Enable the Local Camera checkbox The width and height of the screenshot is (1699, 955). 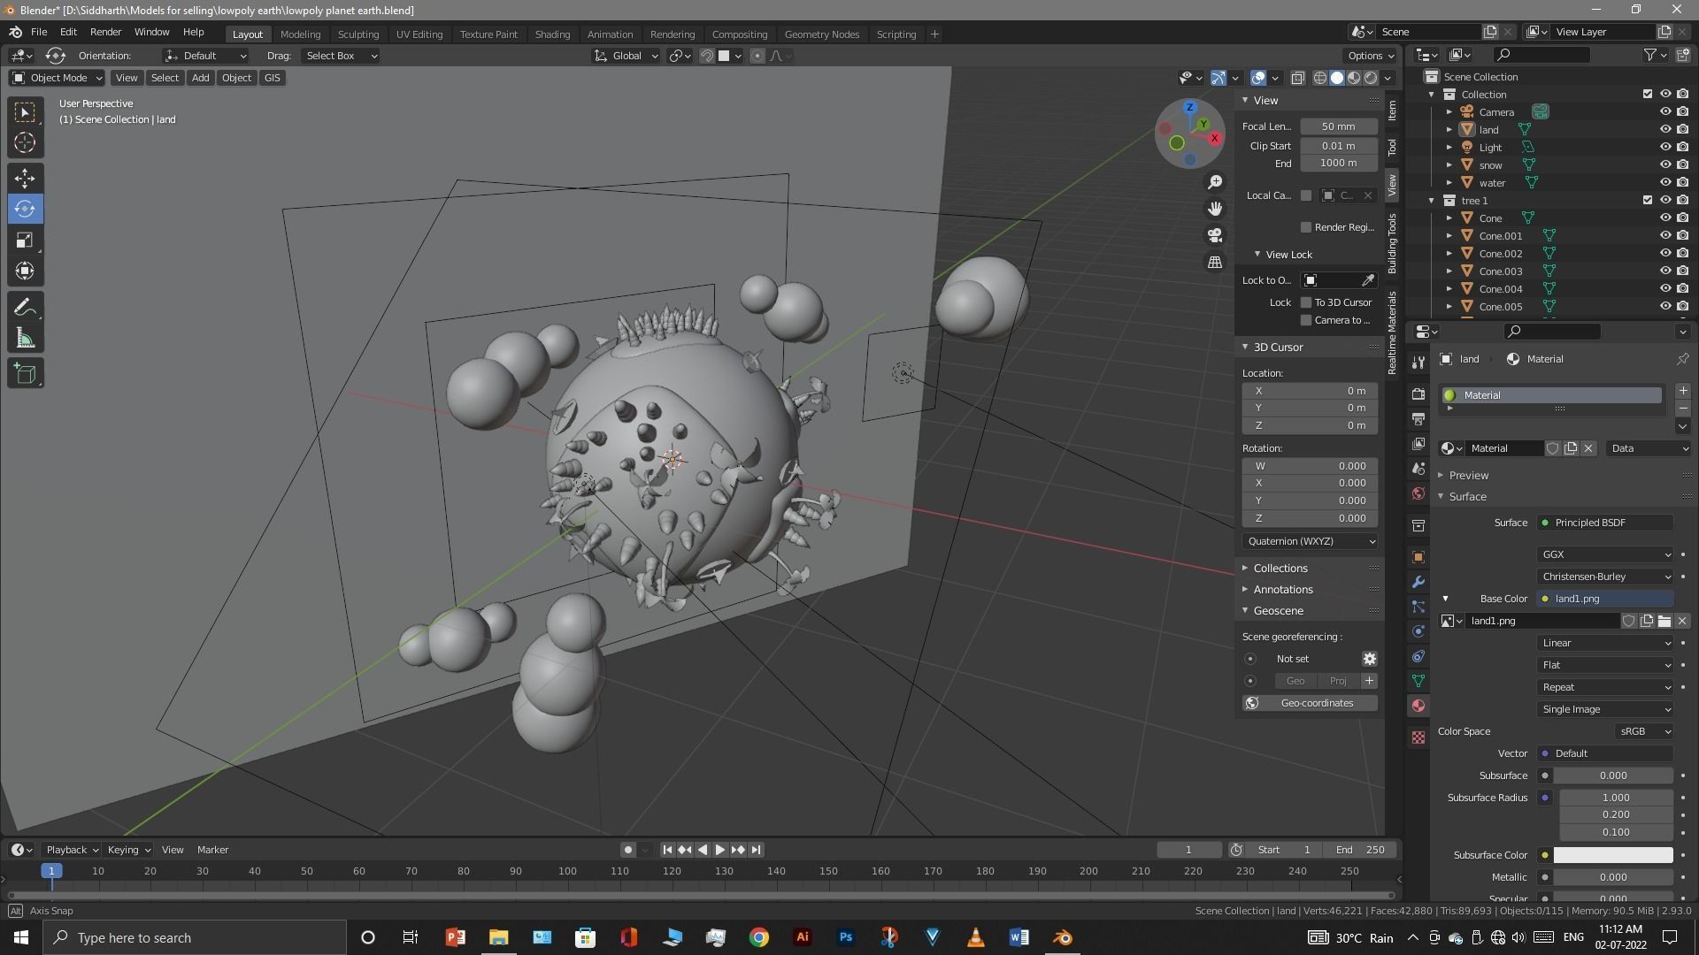click(1305, 195)
